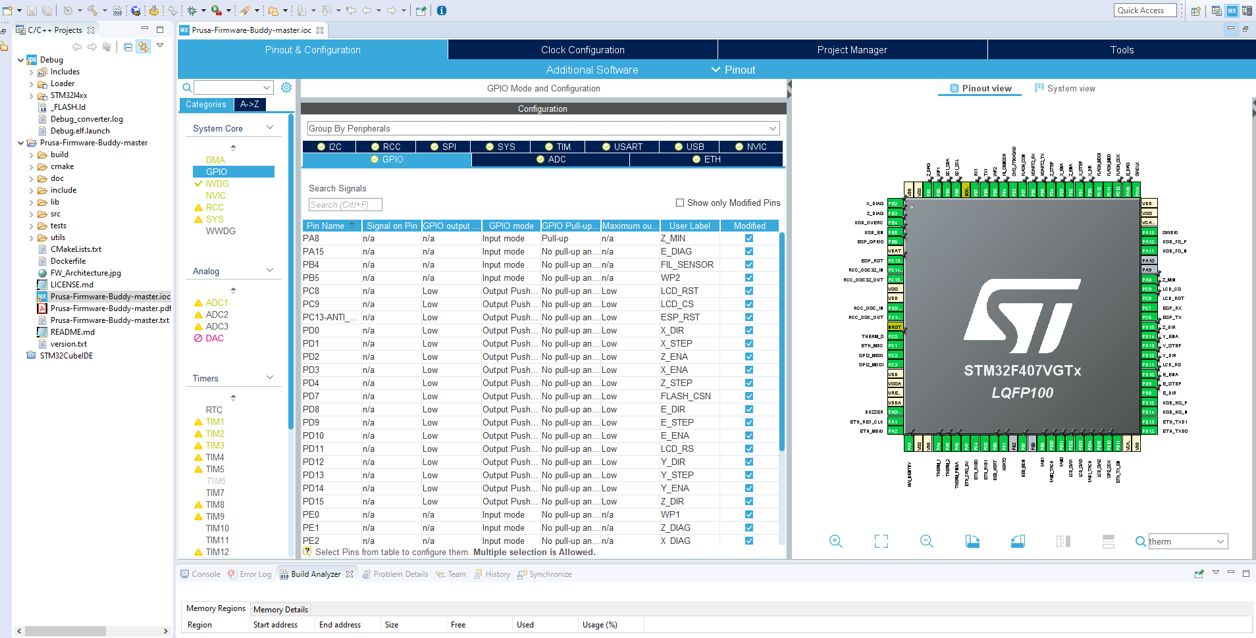
Task: Collapse the Timers category
Action: [270, 378]
